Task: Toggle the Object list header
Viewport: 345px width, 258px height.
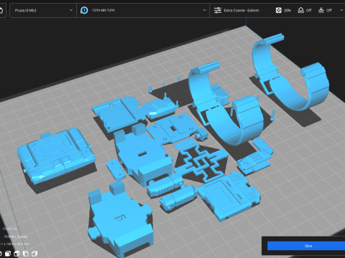Action: point(10,229)
